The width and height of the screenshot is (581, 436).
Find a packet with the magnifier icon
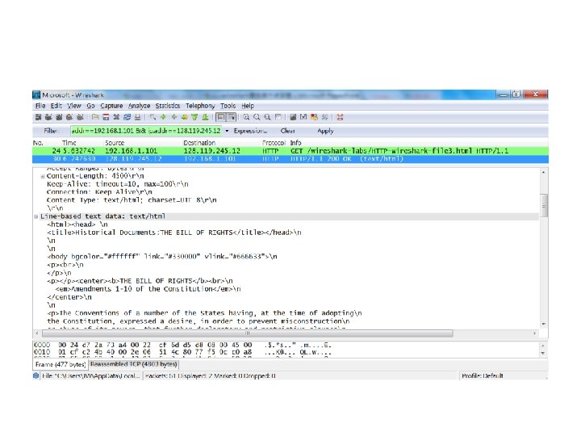153,118
